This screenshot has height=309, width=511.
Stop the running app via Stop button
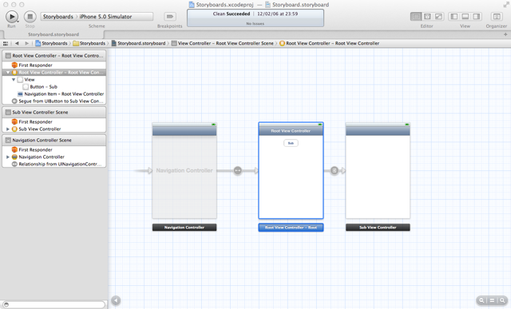point(30,16)
